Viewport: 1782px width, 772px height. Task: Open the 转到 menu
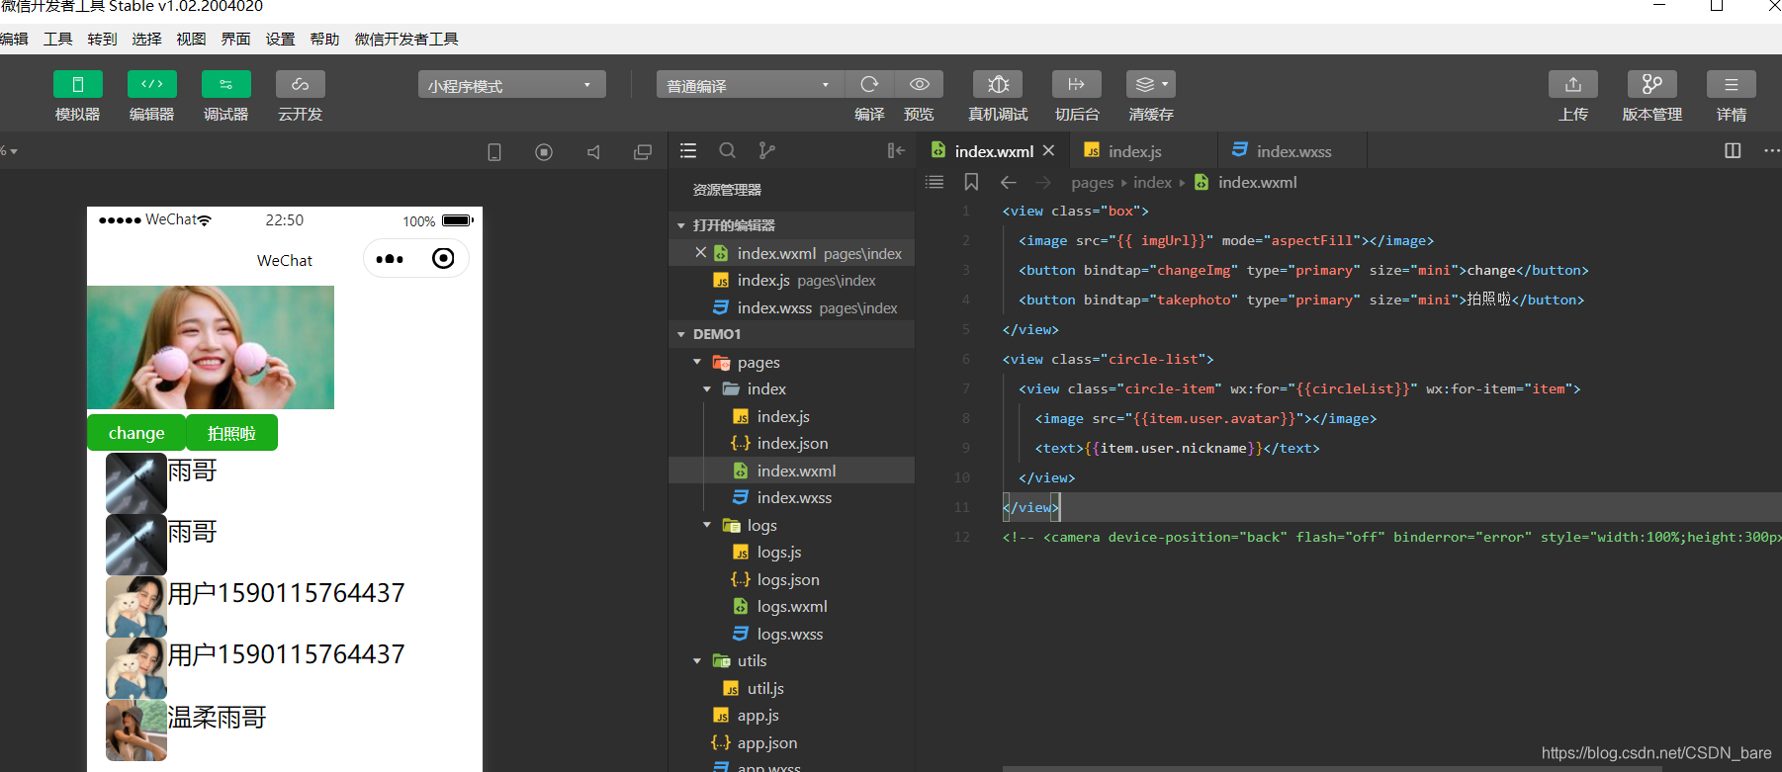[103, 40]
